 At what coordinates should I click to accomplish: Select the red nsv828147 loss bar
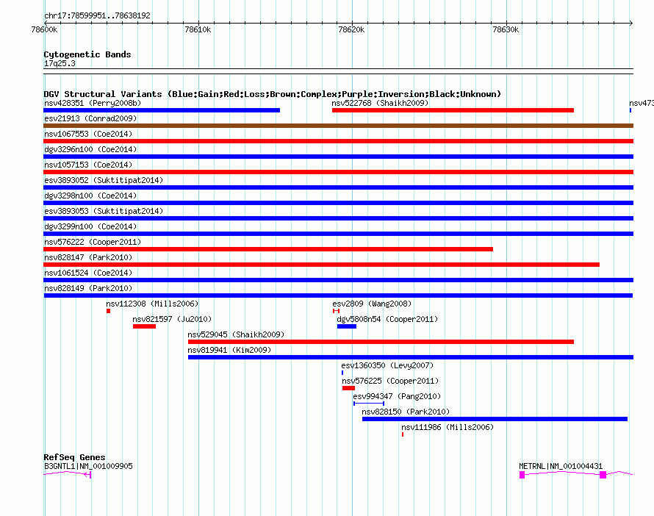pos(322,265)
